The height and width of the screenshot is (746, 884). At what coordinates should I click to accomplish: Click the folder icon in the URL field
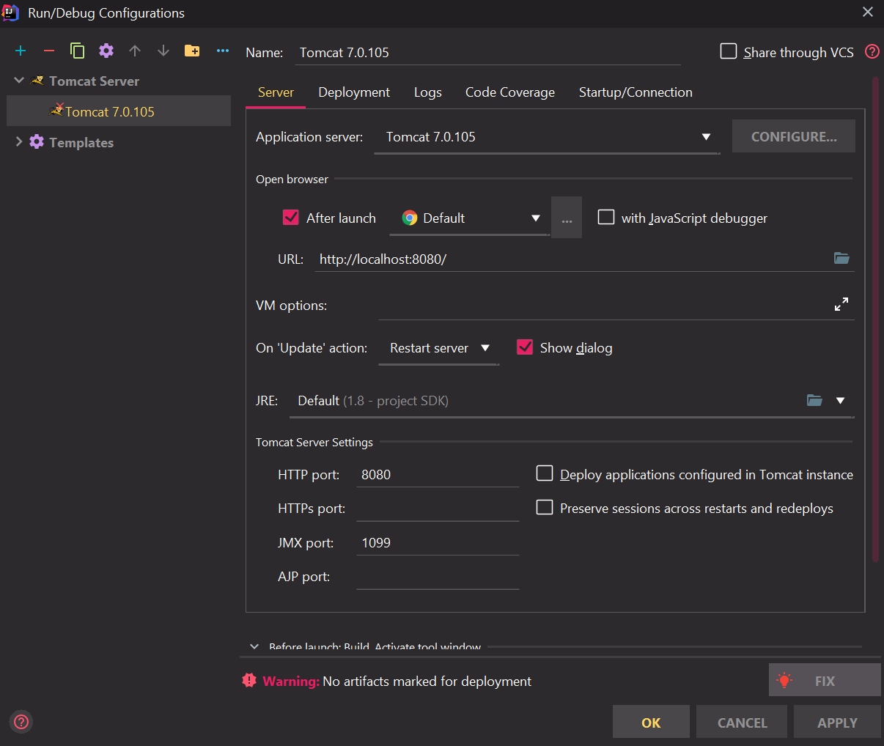point(841,258)
